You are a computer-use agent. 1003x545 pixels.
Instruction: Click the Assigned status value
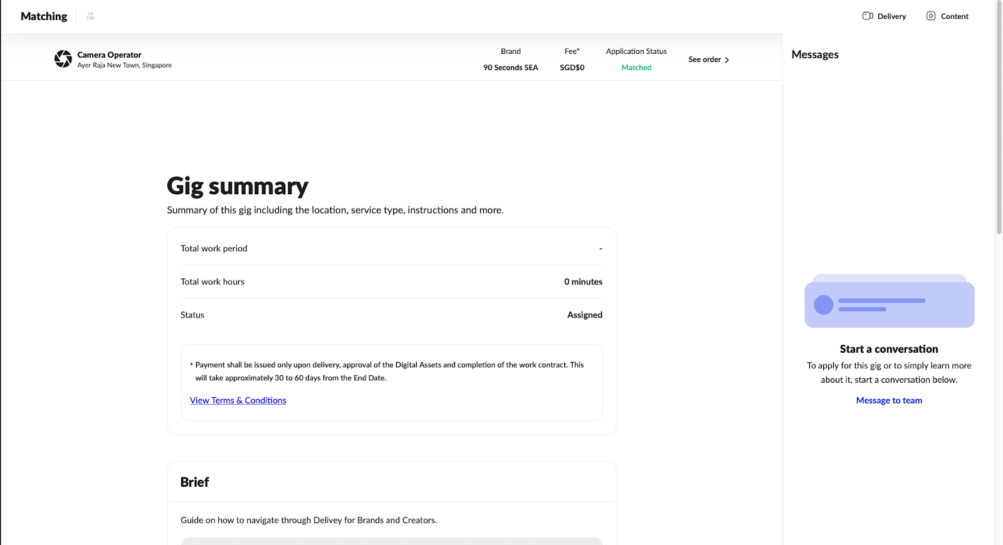pyautogui.click(x=584, y=315)
